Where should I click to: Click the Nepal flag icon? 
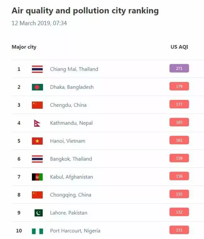pyautogui.click(x=37, y=123)
